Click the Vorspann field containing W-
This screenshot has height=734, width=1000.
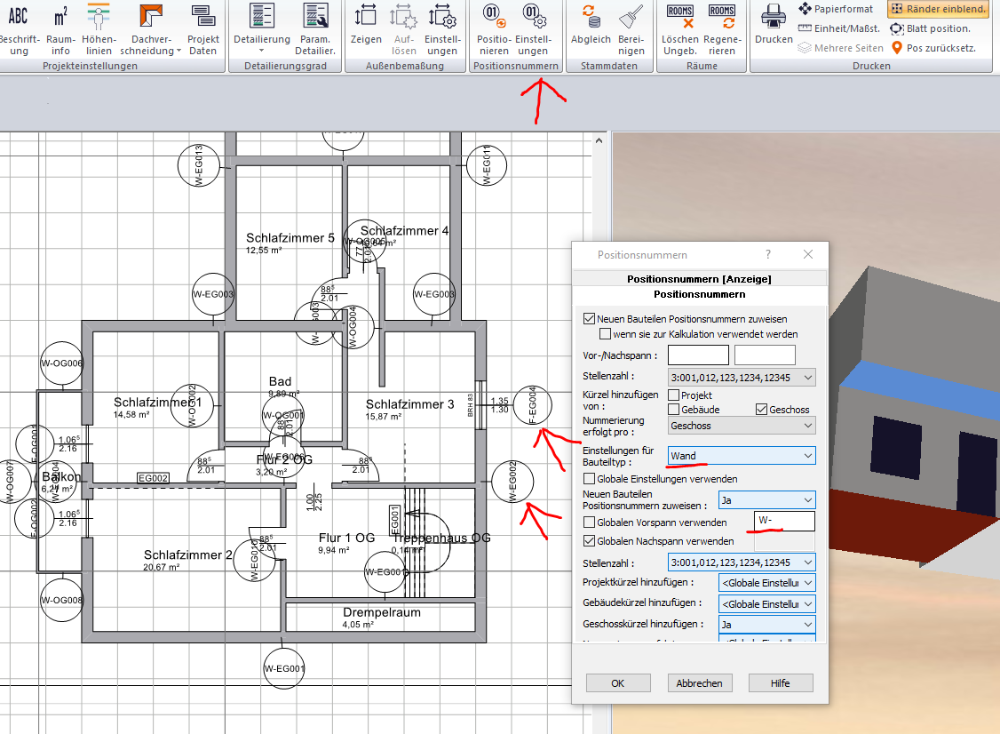[x=783, y=522]
